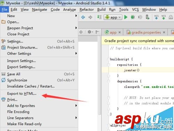The width and height of the screenshot is (174, 131).
Task: Click the back navigation arrow icon
Action: click(x=83, y=17)
